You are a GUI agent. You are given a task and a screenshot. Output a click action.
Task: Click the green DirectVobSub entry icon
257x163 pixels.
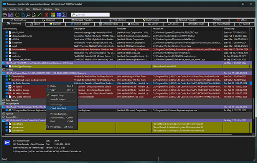pos(10,77)
